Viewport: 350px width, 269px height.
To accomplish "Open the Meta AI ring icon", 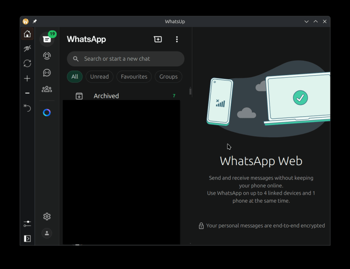I will (47, 112).
